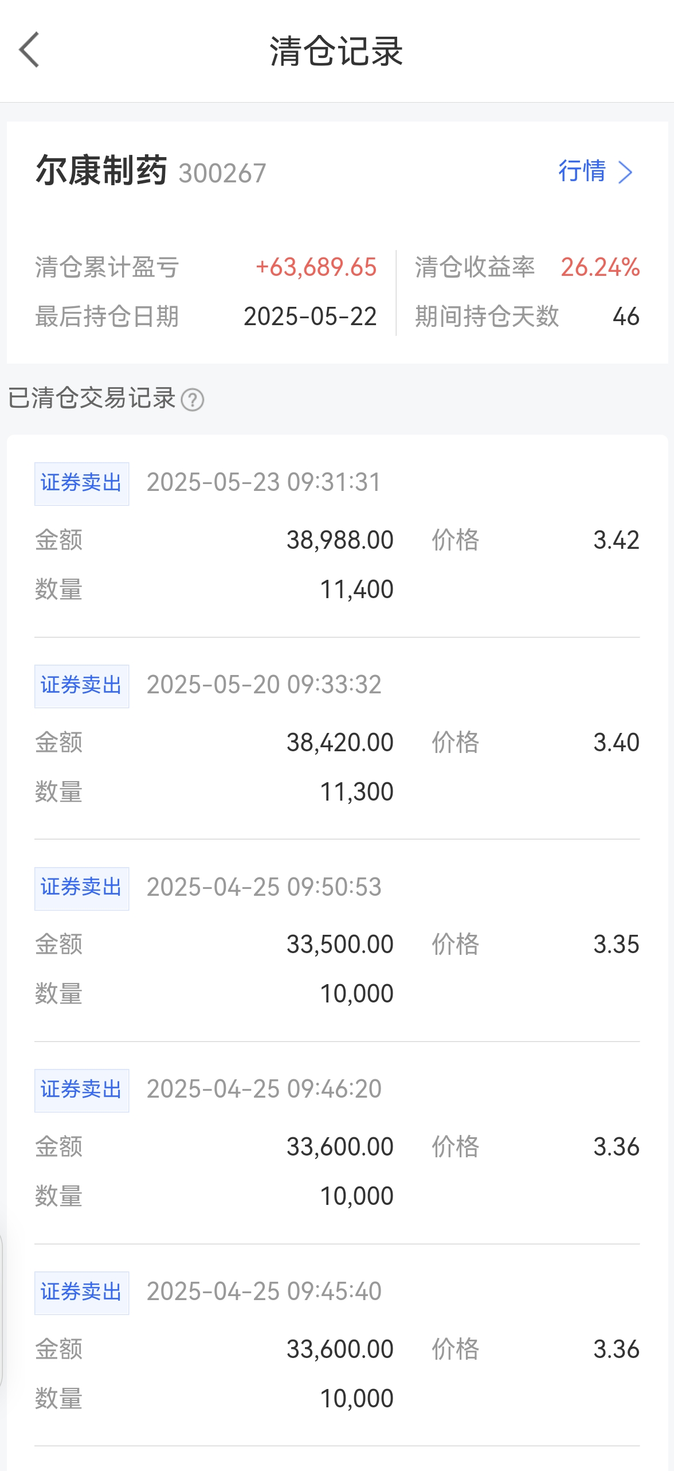Open the 行情 link
Screen dimensions: 674x1471
(582, 171)
